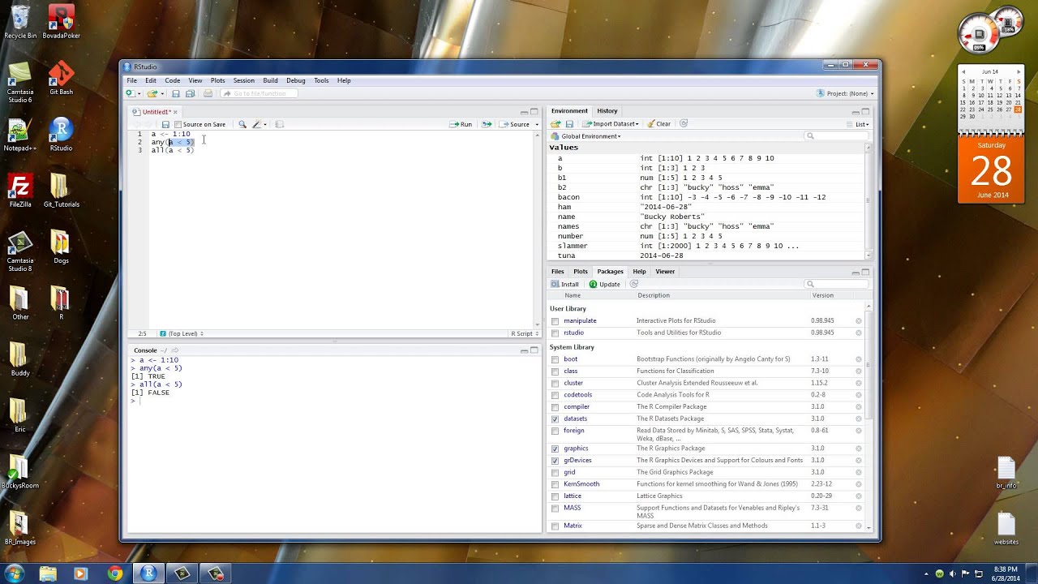This screenshot has height=584, width=1038.
Task: Check the MASS package checkbox
Action: (555, 509)
